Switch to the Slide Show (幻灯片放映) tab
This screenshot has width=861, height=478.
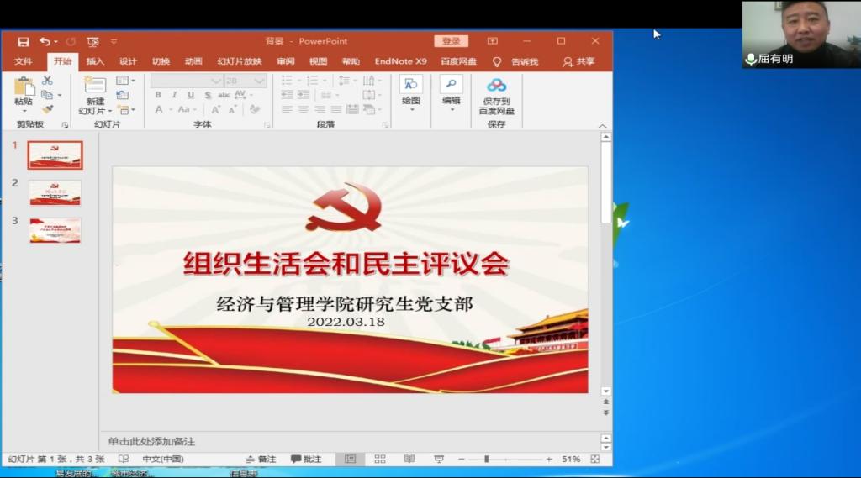(x=240, y=61)
